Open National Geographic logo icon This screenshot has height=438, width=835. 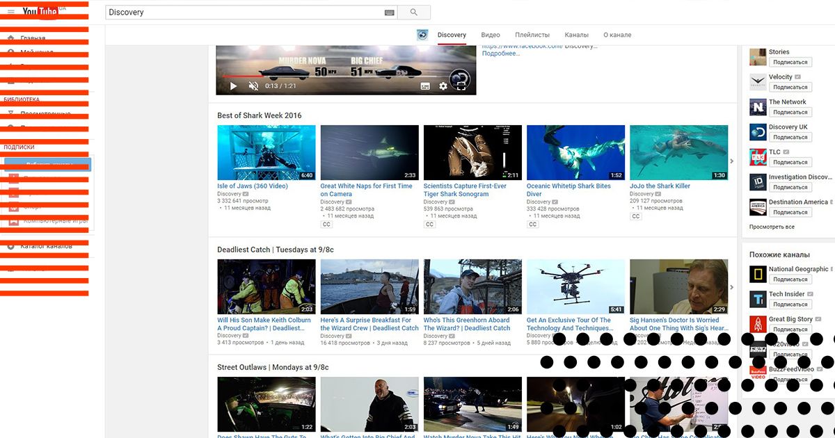[758, 274]
